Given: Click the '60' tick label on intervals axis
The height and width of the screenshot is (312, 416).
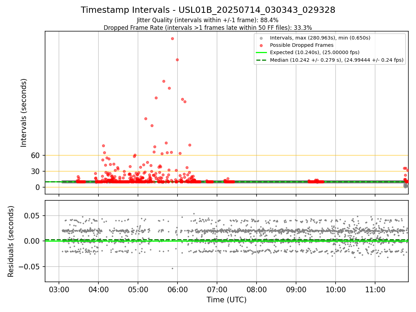Looking at the screenshot, I should click(36, 155).
